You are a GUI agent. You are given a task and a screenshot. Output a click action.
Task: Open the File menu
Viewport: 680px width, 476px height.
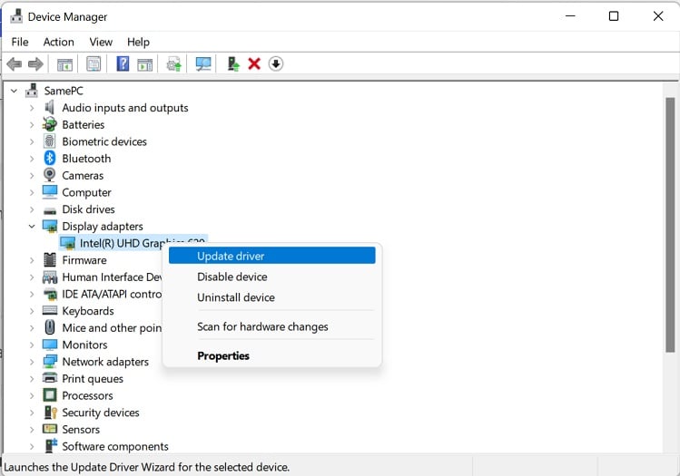point(19,42)
